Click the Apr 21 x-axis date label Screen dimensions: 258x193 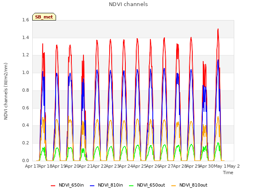point(85,166)
